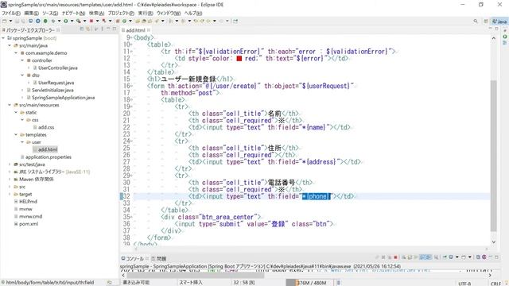Click the red Terminate icon in main toolbar
The image size is (509, 286).
pos(91,21)
